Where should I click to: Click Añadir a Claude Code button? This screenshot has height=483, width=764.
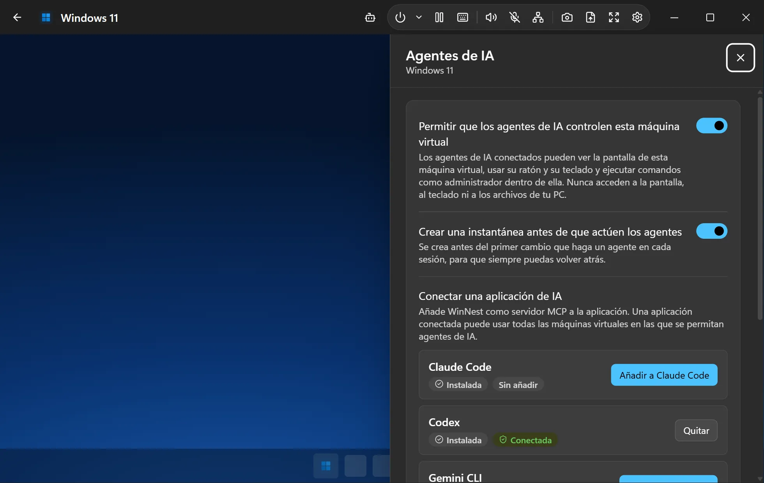click(664, 375)
